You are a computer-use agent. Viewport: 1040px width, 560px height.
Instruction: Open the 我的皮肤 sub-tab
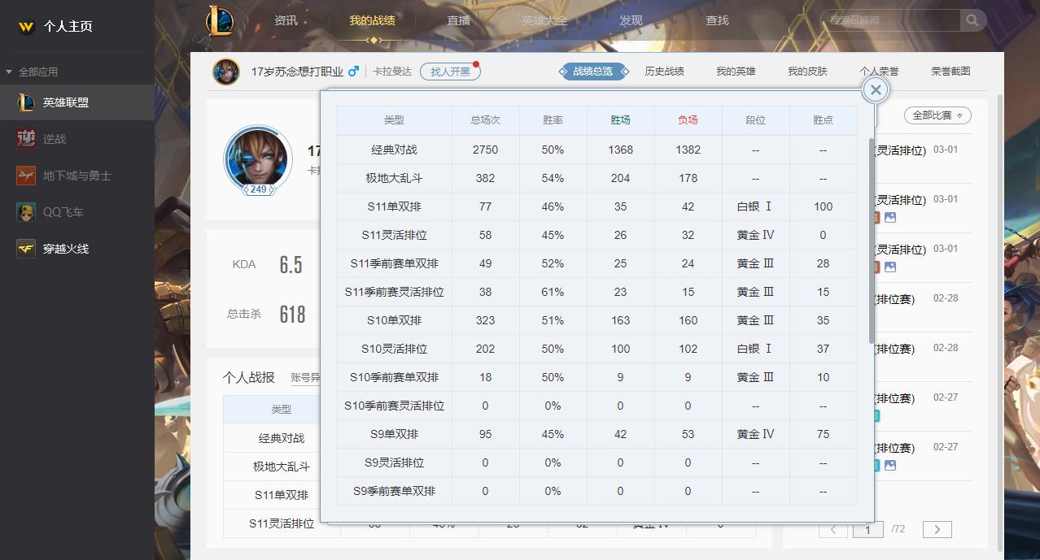tap(807, 72)
